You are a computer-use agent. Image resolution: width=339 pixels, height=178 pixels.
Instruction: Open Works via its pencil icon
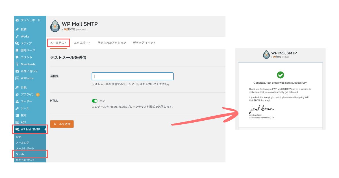(17, 36)
